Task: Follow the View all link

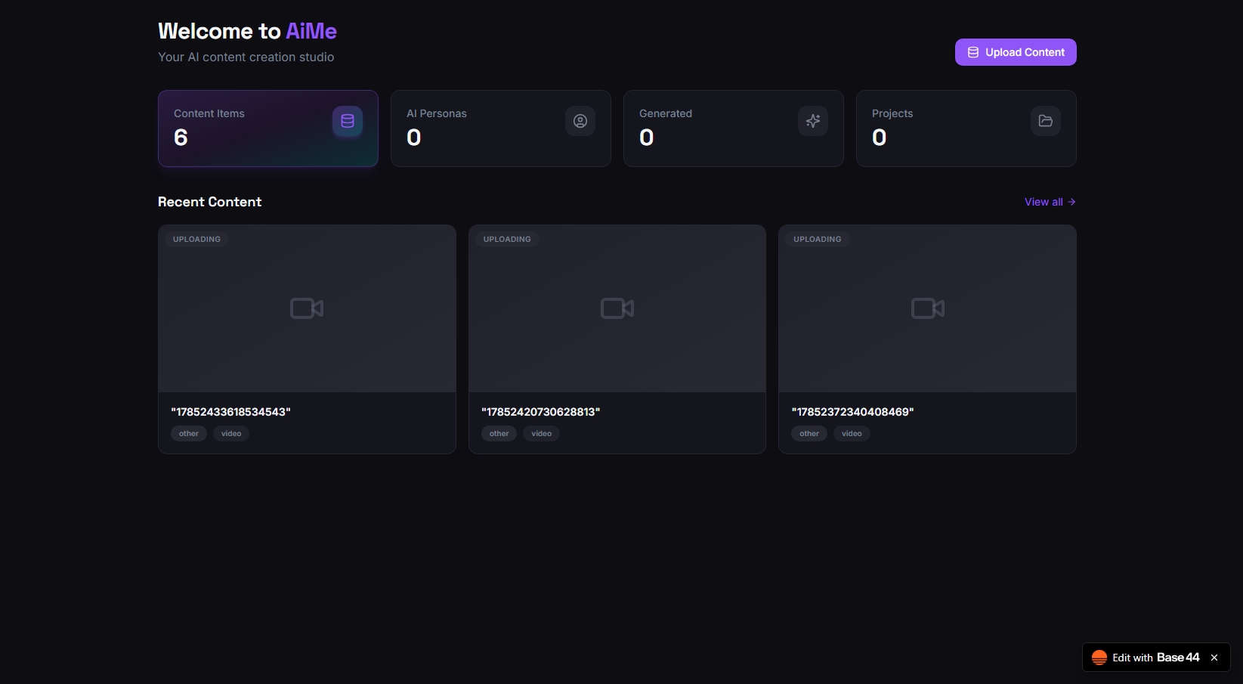Action: coord(1050,202)
